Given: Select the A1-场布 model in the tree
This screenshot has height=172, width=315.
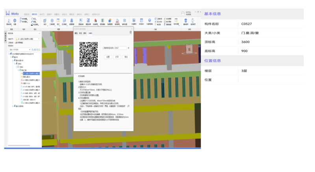Looking at the screenshot, I should 30,103.
